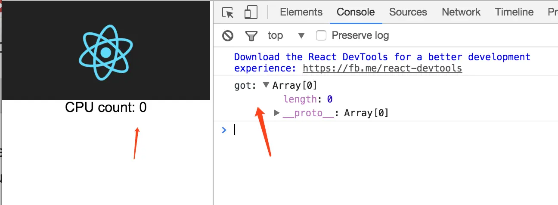Collapse the logged Array[0] object
The height and width of the screenshot is (205, 558).
(266, 85)
